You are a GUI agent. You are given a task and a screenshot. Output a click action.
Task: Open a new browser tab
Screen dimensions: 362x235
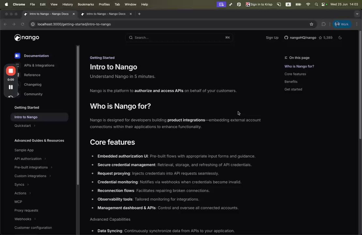click(x=139, y=14)
